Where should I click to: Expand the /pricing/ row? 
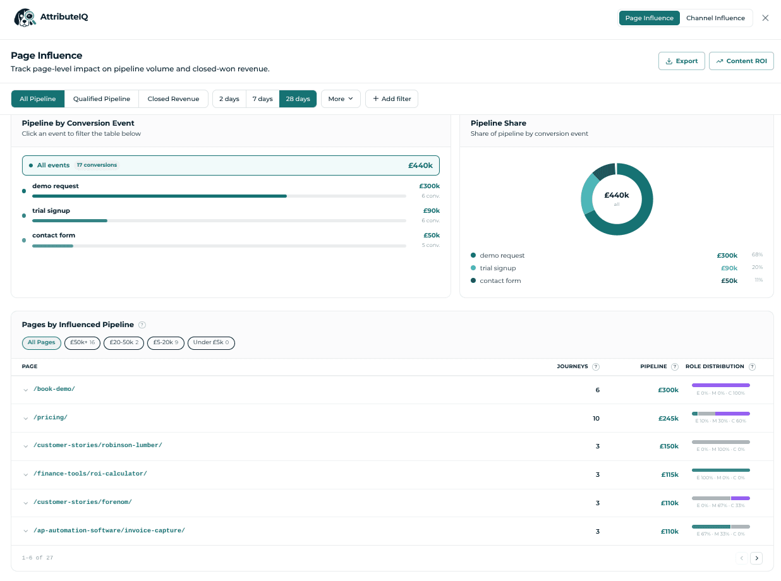point(26,418)
